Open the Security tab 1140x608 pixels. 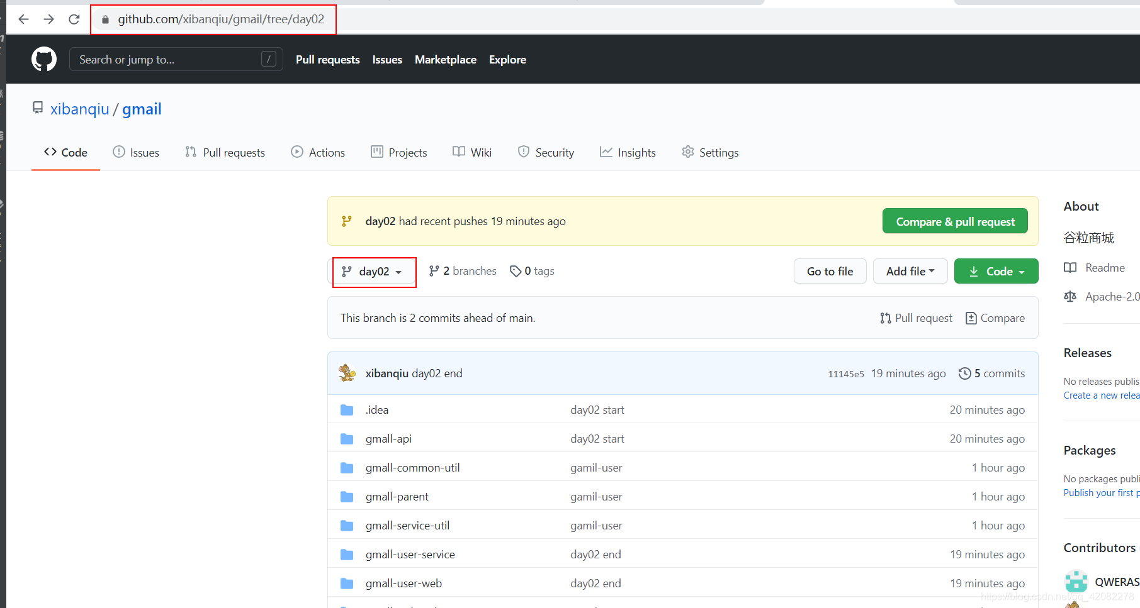546,152
